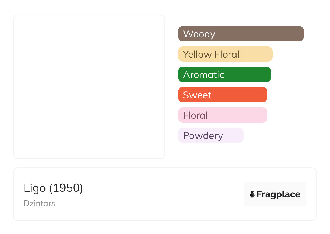The width and height of the screenshot is (330, 234).
Task: Click the "Powdery" text label
Action: point(203,136)
